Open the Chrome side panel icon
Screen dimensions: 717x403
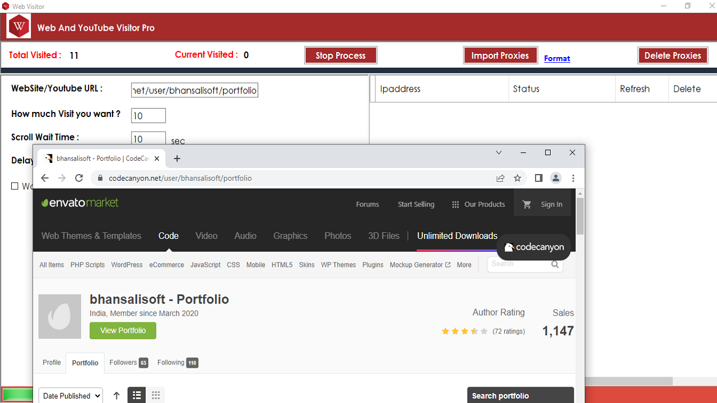click(x=538, y=178)
